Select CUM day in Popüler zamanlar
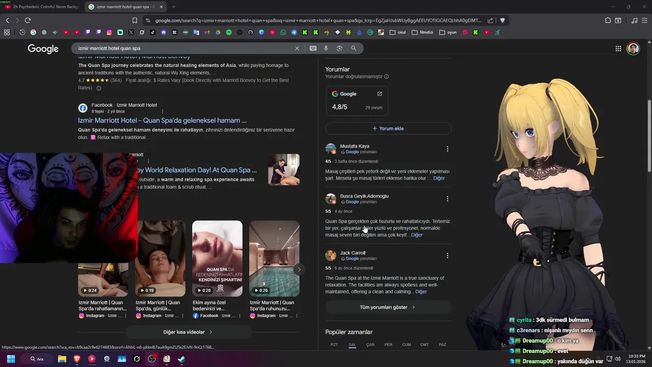 [x=406, y=345]
